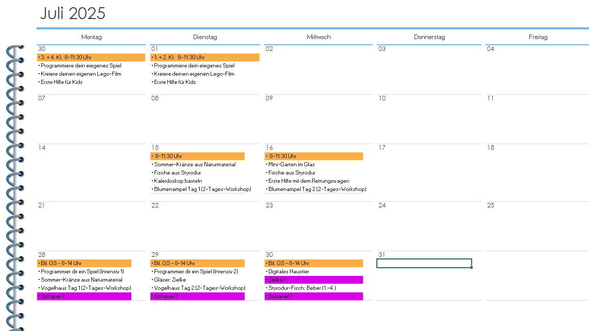Screen dimensions: 589x331
Task: Select "Vogelhaus Tag 2 (2-Tages-Workshop)" entry
Action: (x=199, y=288)
